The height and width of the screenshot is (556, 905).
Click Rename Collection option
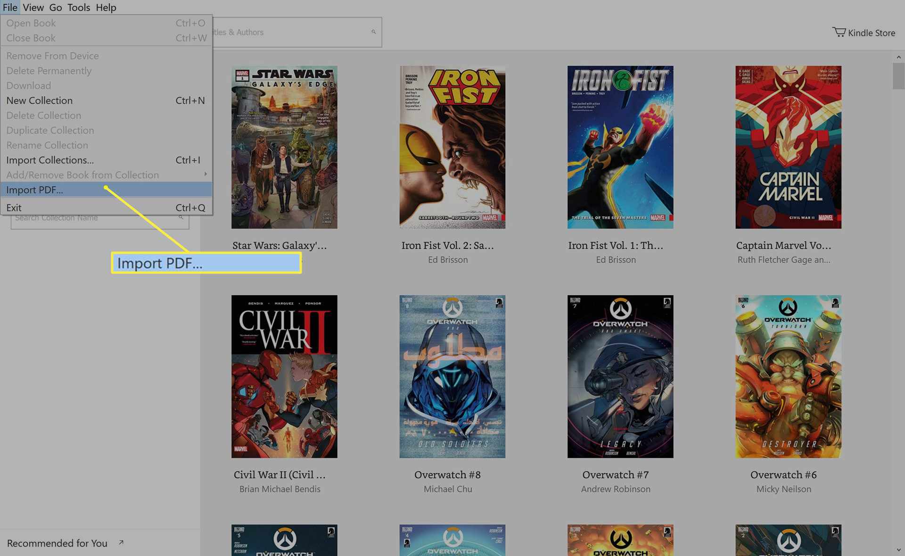(48, 145)
